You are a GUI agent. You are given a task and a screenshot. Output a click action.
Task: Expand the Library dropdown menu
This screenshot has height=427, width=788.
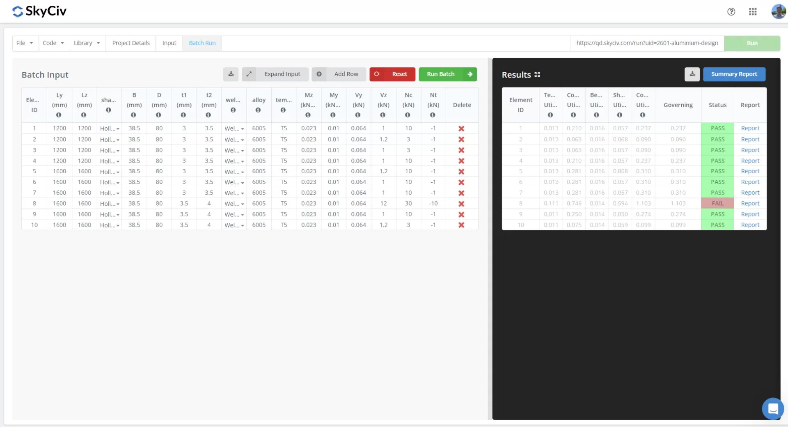[x=87, y=43]
